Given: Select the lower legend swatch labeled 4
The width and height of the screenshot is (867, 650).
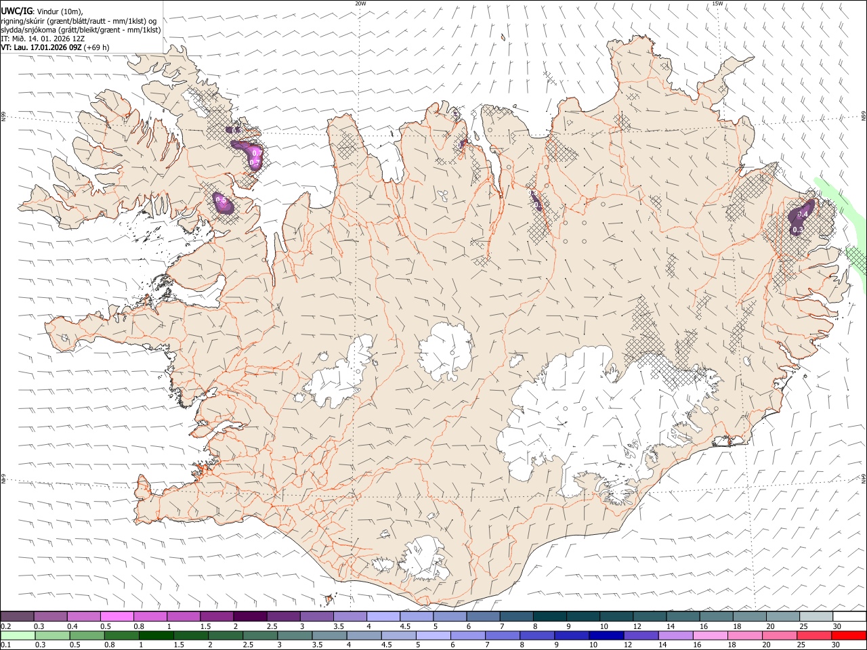Looking at the screenshot, I should pyautogui.click(x=364, y=635).
